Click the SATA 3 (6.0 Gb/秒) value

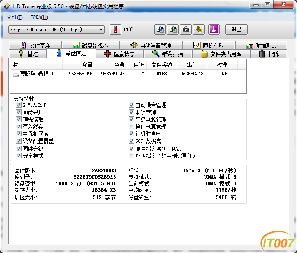click(209, 170)
